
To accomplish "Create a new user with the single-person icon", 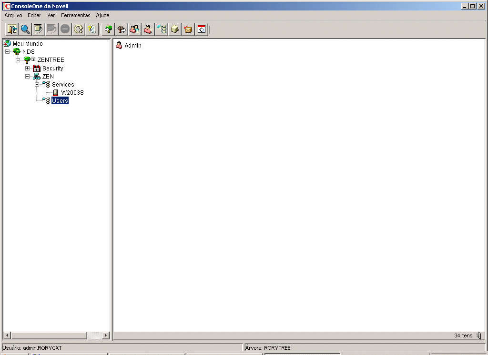I will tap(148, 30).
